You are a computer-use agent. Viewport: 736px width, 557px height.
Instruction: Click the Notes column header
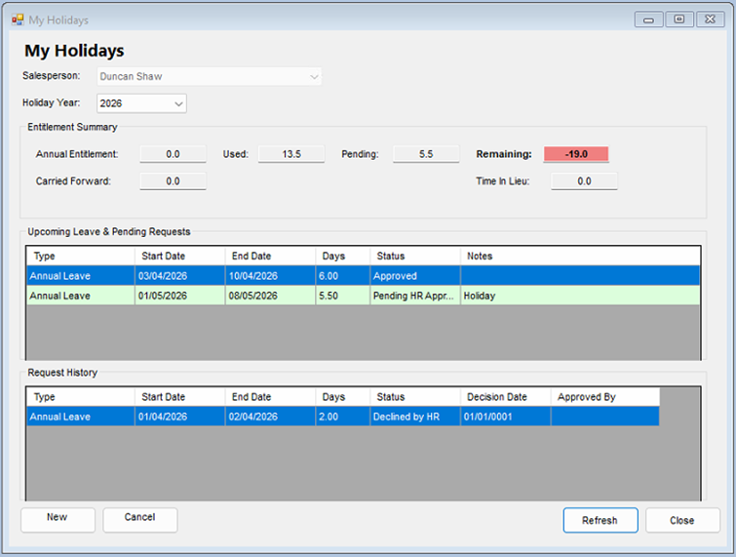tap(580, 256)
